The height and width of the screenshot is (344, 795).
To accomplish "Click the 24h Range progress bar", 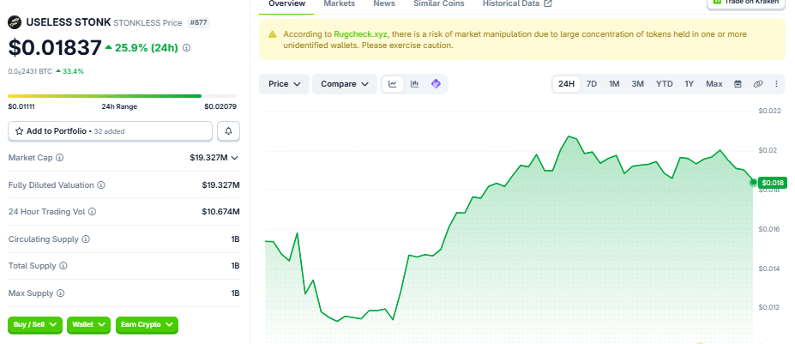I will point(122,95).
